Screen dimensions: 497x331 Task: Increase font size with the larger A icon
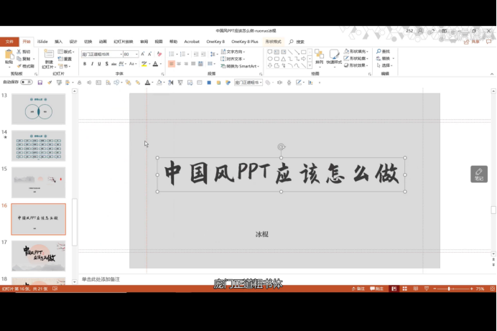143,54
